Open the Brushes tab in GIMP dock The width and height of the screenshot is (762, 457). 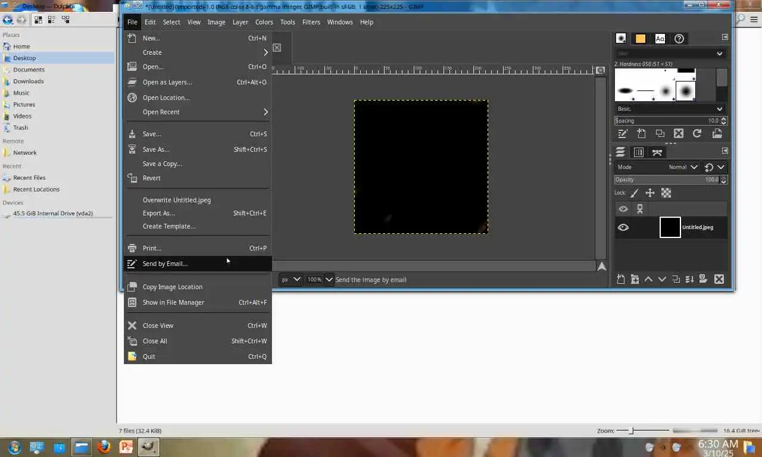(x=621, y=38)
